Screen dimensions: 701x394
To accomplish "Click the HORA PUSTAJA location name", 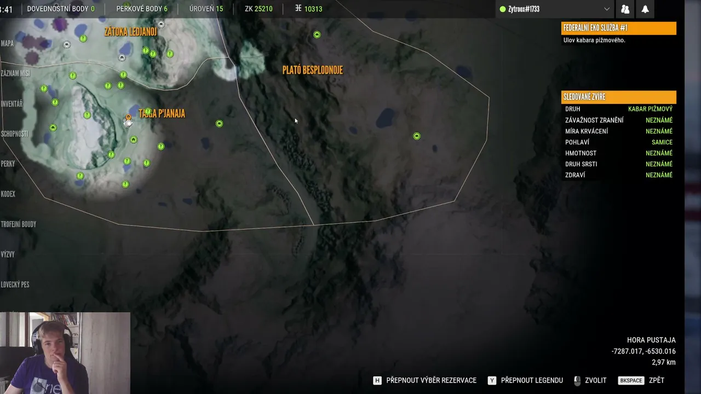I will 651,340.
